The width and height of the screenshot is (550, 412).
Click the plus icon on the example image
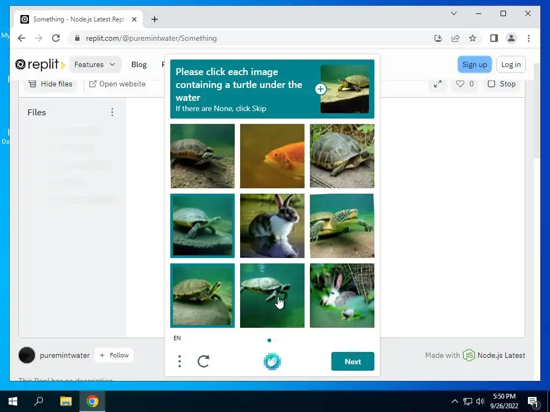(321, 89)
